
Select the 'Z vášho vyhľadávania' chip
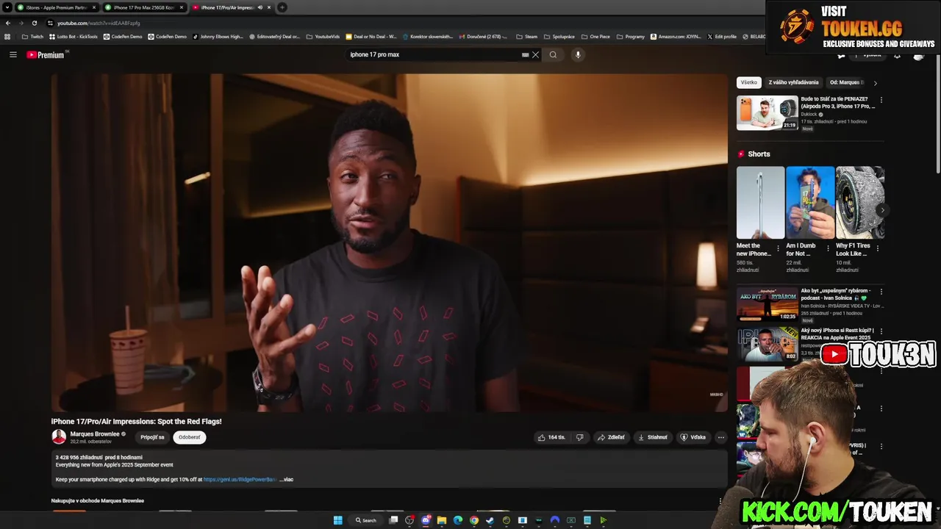[x=793, y=82]
